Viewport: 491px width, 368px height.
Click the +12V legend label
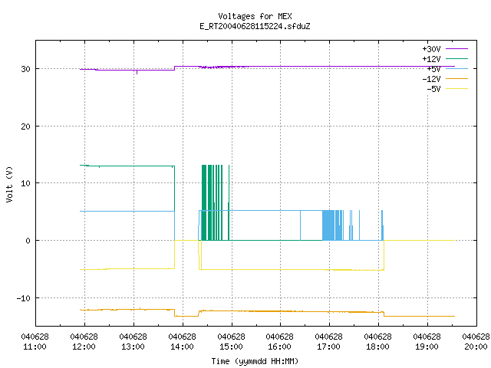pos(431,59)
